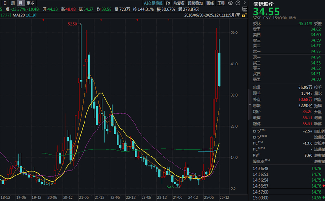Click the MA120 indicator label
The width and height of the screenshot is (325, 201).
(x=19, y=15)
